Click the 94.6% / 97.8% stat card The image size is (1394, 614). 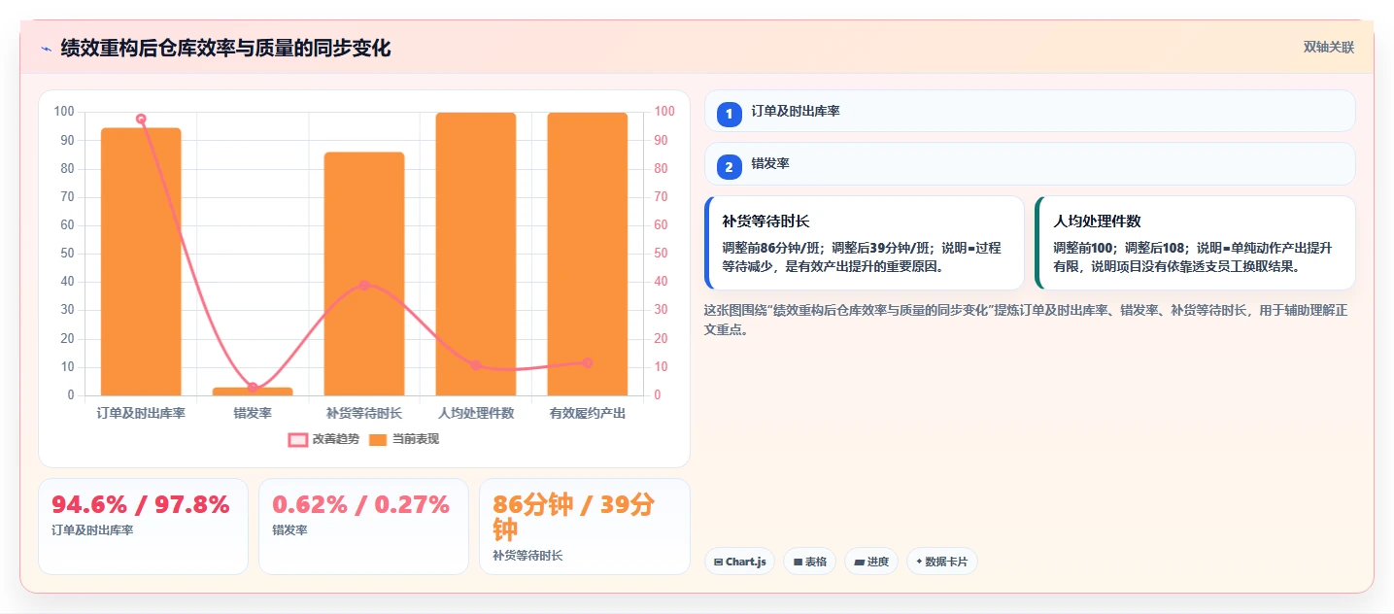[143, 526]
